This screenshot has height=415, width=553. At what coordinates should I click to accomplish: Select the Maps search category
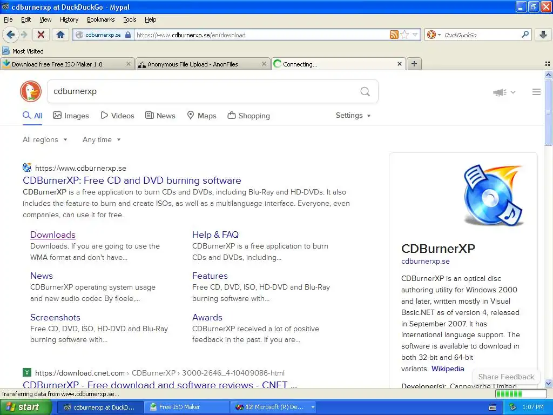(202, 116)
